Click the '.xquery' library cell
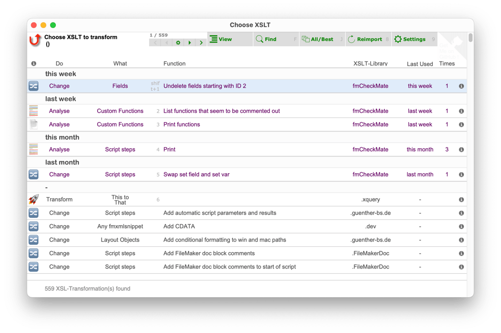Screen dimensions: 501x333 coord(370,199)
